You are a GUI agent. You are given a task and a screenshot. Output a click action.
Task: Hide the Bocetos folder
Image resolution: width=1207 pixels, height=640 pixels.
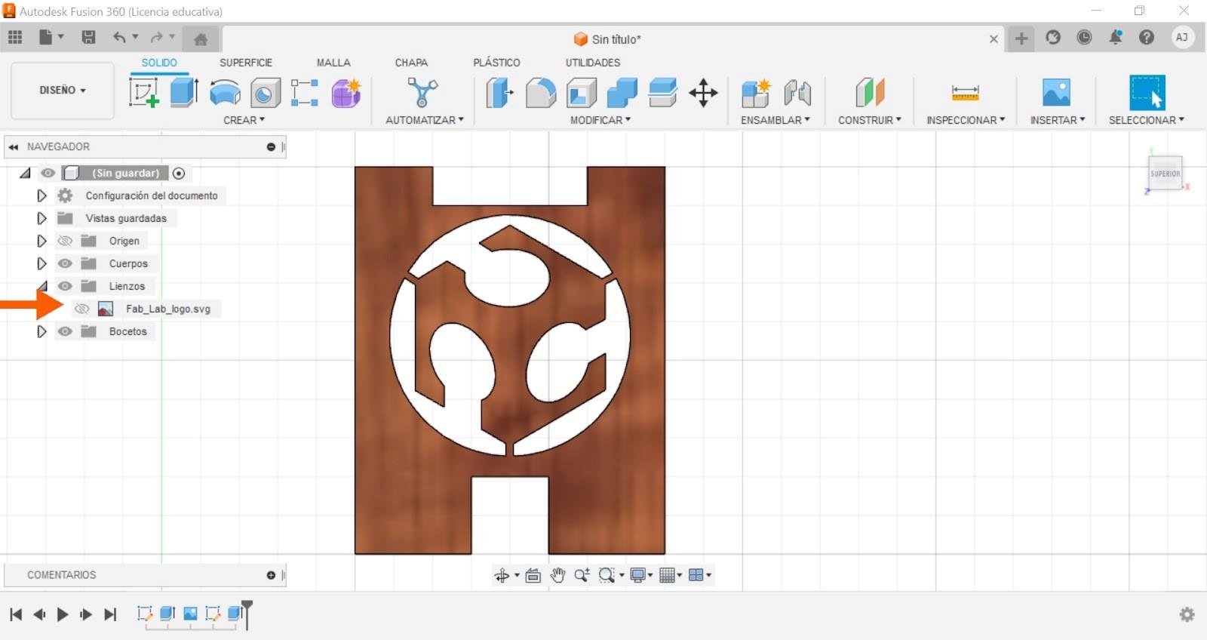click(x=65, y=331)
